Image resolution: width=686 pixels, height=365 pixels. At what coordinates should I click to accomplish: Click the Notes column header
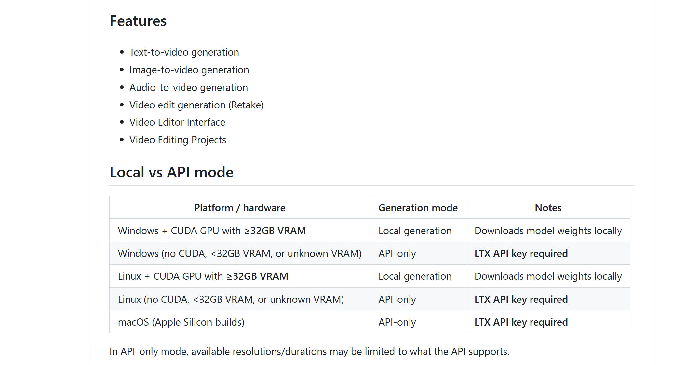click(548, 207)
